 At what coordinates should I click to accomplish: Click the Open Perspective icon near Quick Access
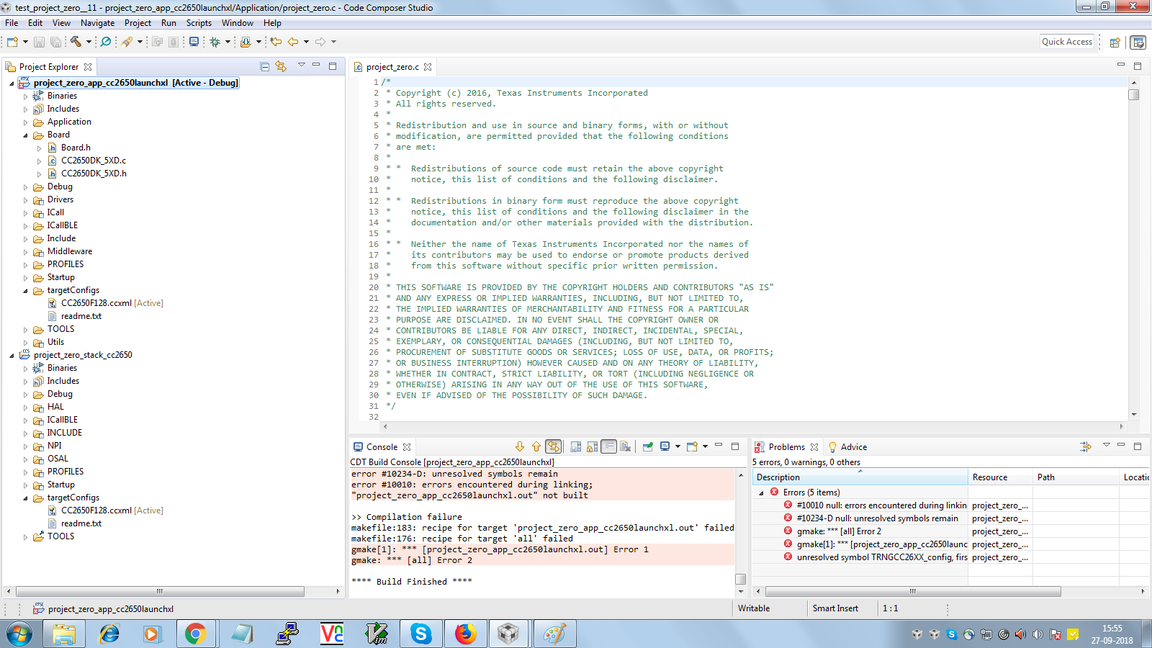[x=1115, y=42]
